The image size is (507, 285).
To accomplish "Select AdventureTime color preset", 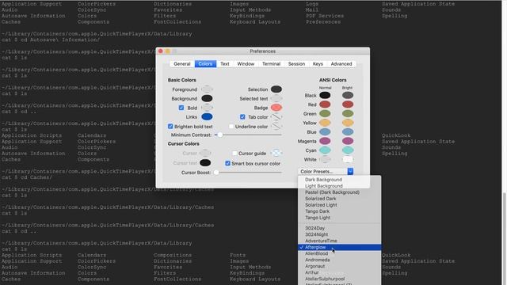I will (x=340, y=241).
